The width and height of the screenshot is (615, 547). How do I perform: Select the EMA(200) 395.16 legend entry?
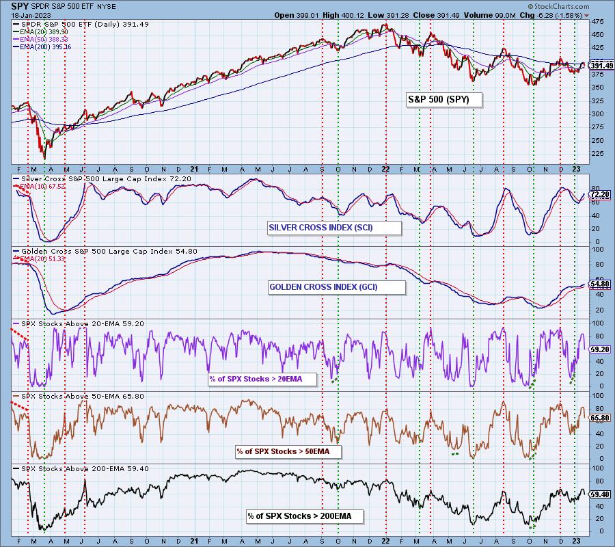tap(42, 46)
